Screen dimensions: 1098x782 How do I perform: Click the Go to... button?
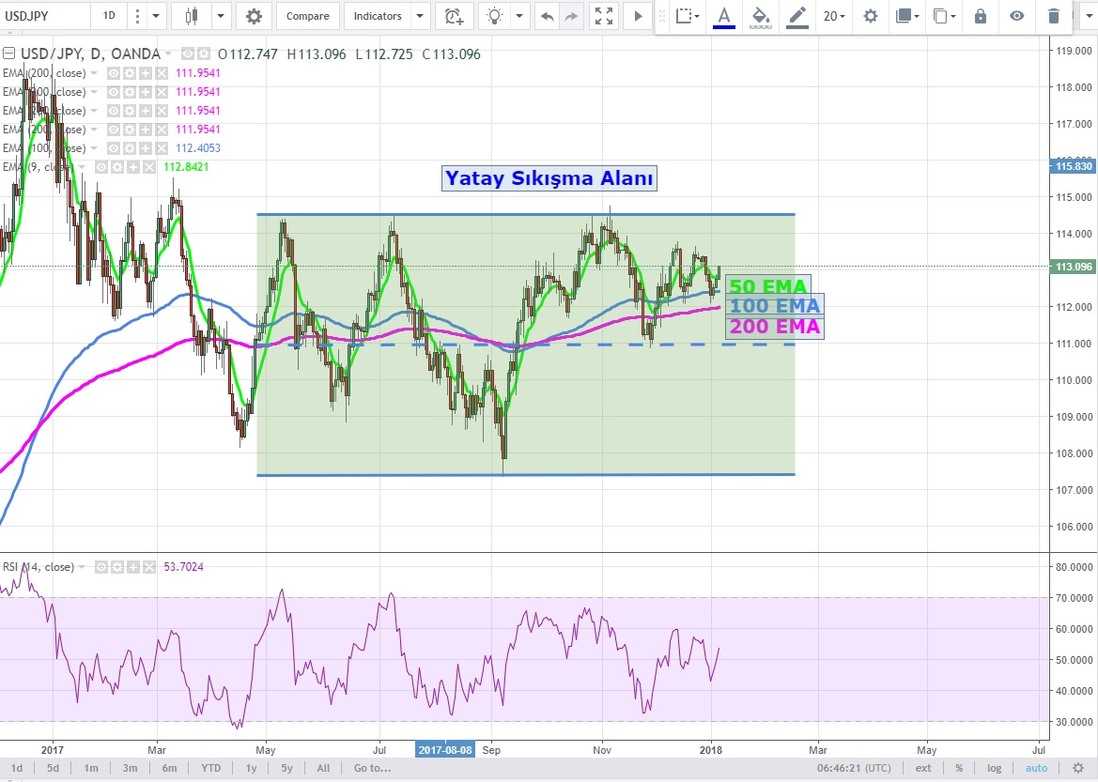[x=372, y=768]
